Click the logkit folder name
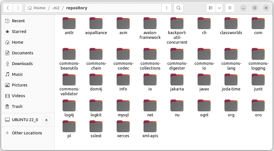274x151 pixels. tap(96, 115)
